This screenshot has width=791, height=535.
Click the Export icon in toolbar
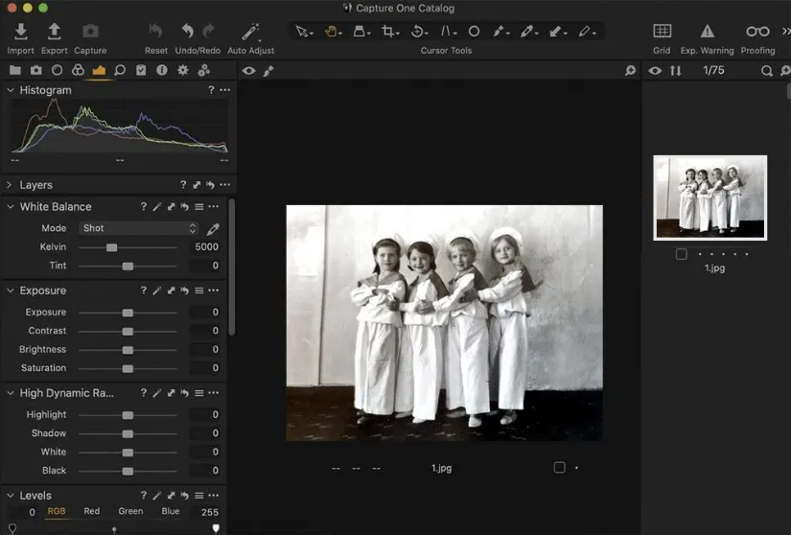[55, 32]
